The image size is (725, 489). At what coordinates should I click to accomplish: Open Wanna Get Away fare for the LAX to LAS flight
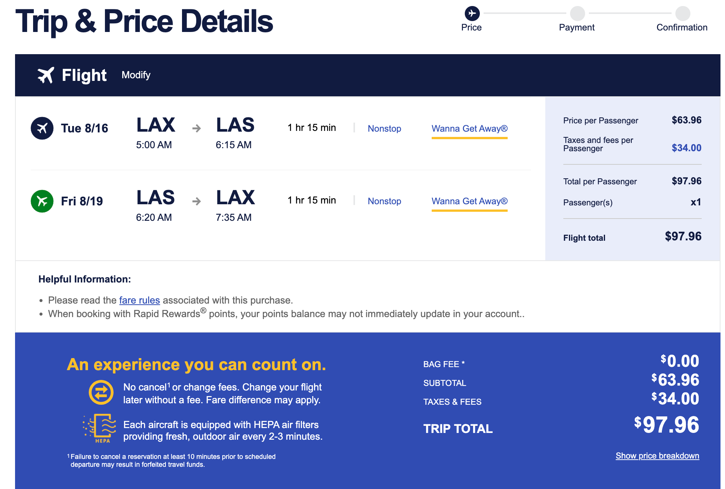click(x=469, y=129)
